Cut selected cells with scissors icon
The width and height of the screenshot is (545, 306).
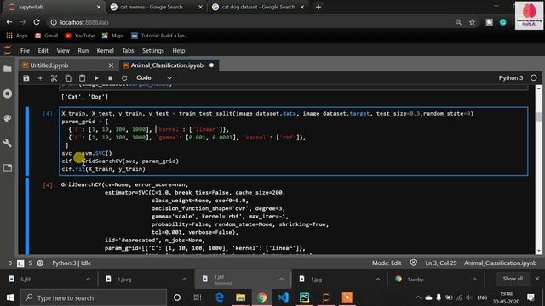(x=54, y=78)
